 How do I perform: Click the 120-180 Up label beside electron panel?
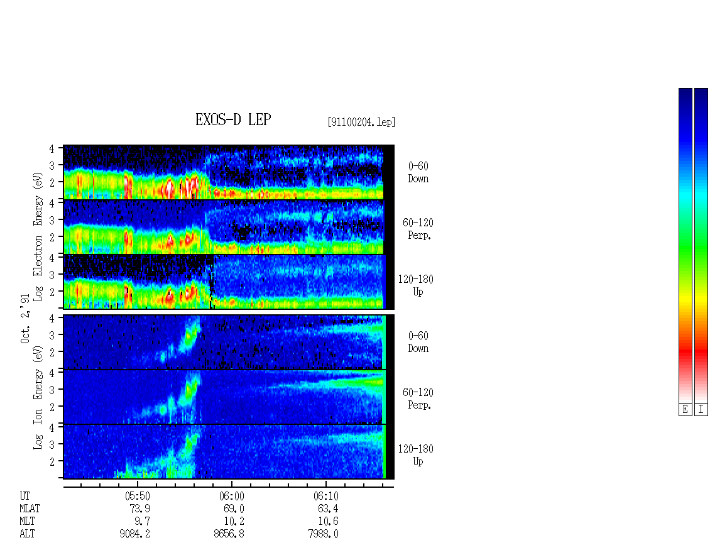coord(416,285)
